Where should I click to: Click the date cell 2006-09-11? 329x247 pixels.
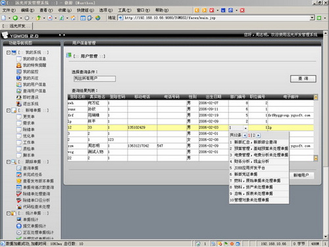213,109
